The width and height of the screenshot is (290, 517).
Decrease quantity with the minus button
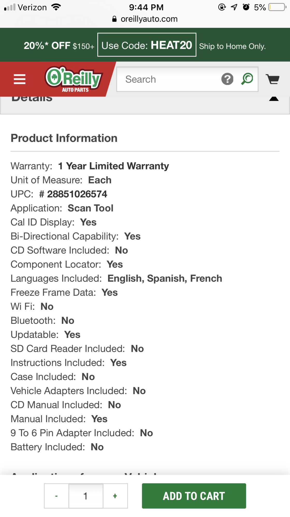(x=56, y=496)
